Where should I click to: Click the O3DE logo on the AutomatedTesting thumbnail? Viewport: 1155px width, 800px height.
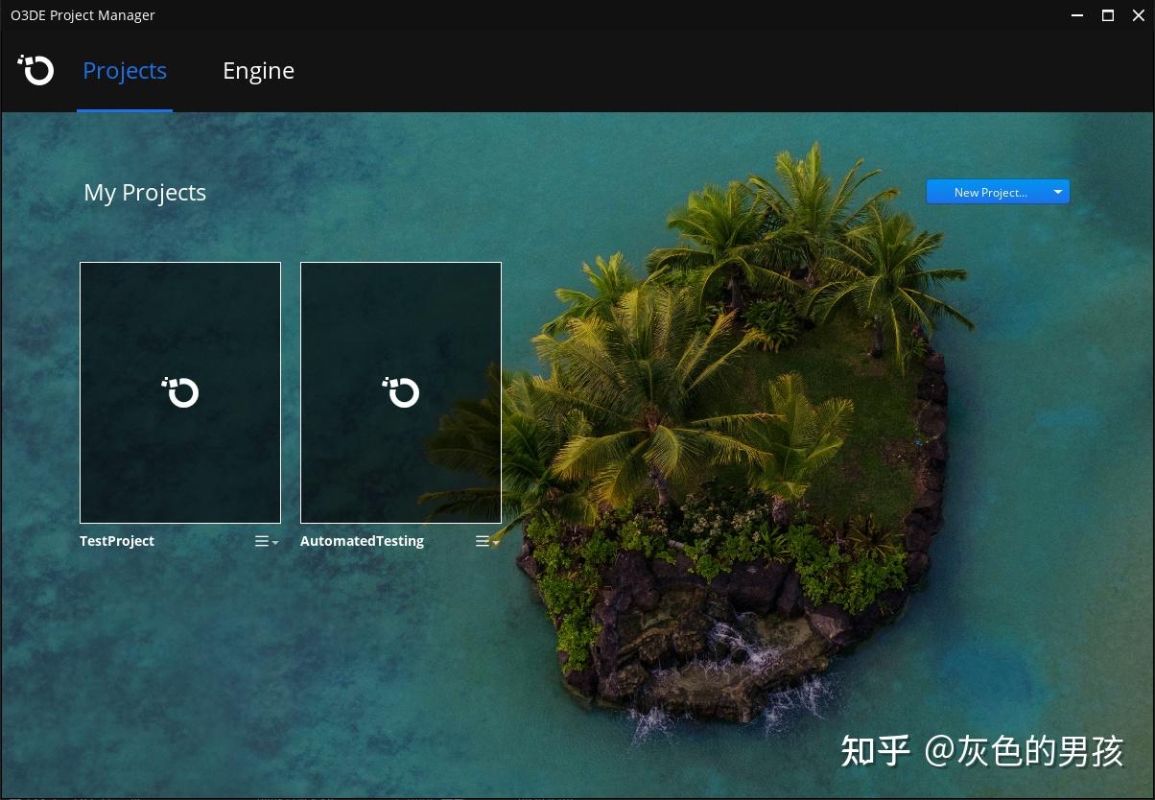(x=400, y=392)
